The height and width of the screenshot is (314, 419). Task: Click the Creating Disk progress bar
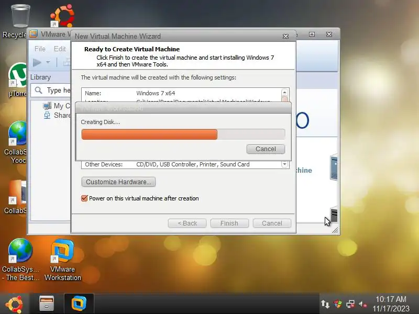pyautogui.click(x=183, y=134)
